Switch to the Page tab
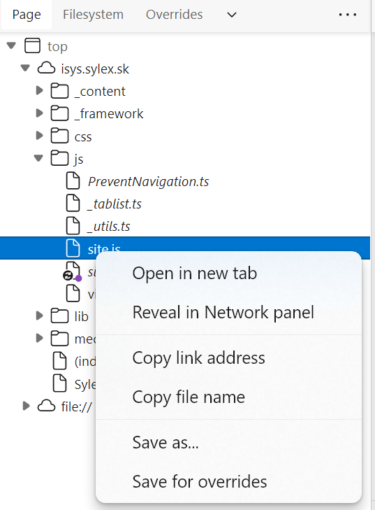The image size is (375, 510). point(27,15)
